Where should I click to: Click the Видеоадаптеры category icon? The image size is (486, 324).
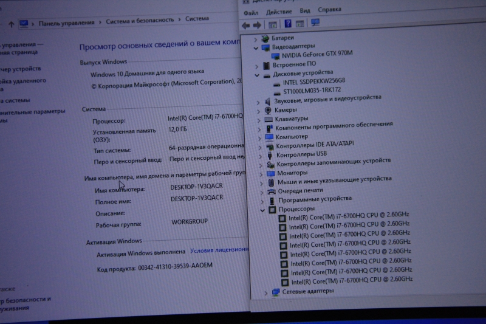265,47
